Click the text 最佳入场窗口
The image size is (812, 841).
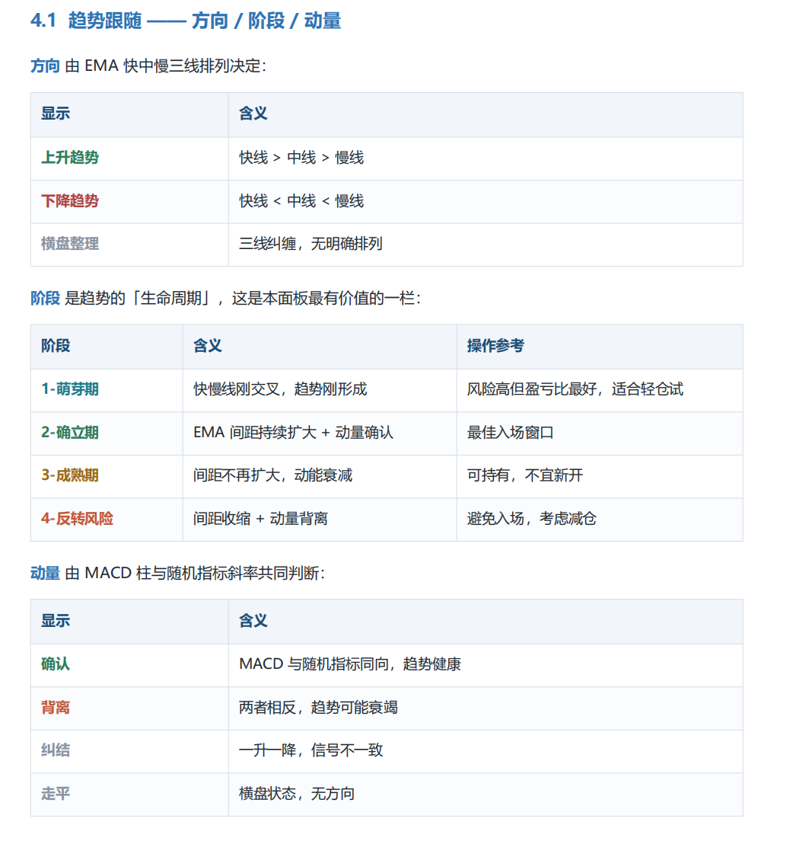click(510, 432)
